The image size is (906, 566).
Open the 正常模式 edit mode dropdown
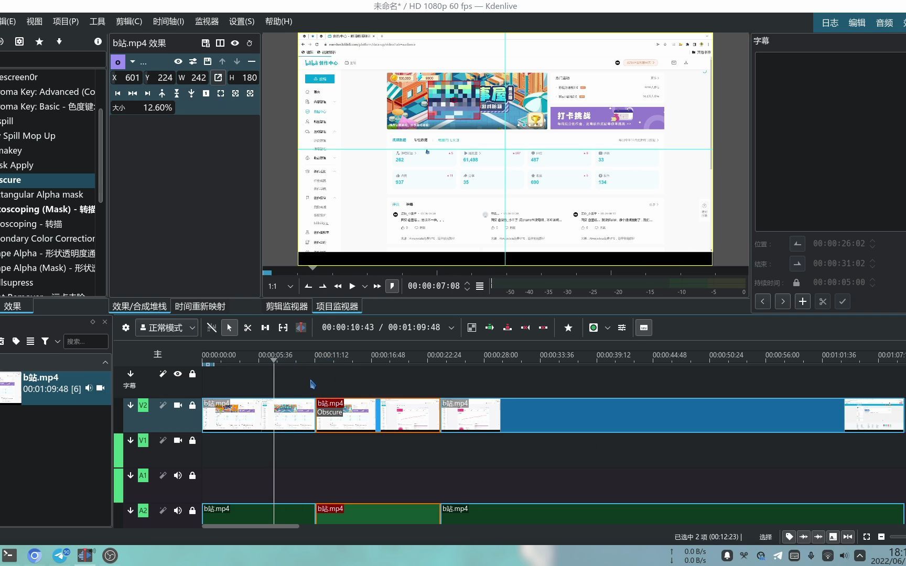pyautogui.click(x=167, y=328)
